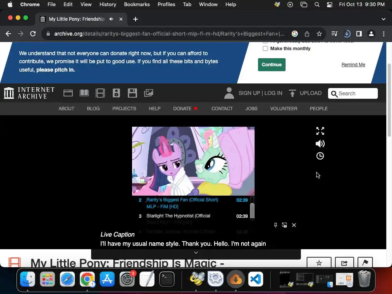Open the ABOUT nav item
This screenshot has width=392, height=294.
[x=66, y=108]
